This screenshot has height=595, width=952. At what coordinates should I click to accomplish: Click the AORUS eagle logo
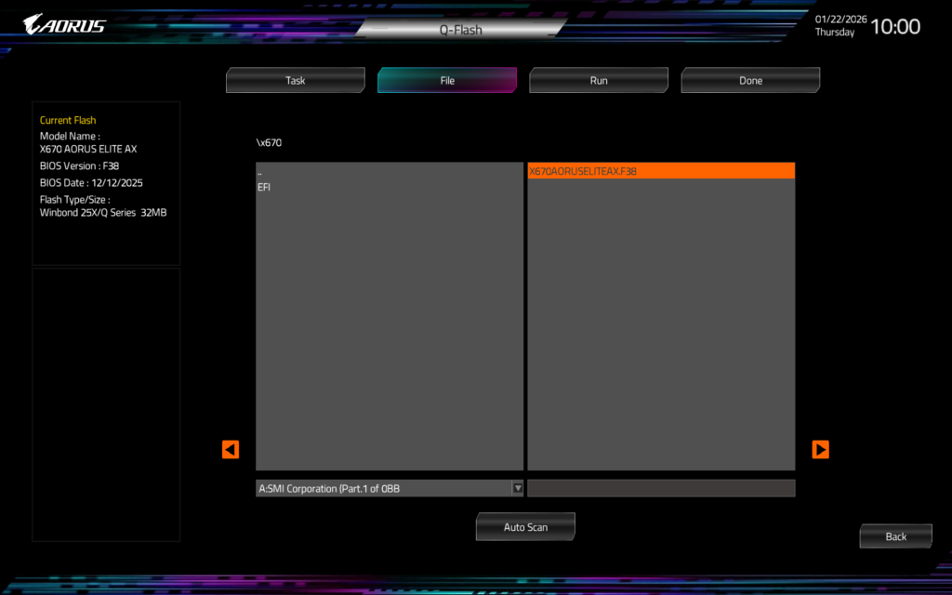click(x=64, y=24)
